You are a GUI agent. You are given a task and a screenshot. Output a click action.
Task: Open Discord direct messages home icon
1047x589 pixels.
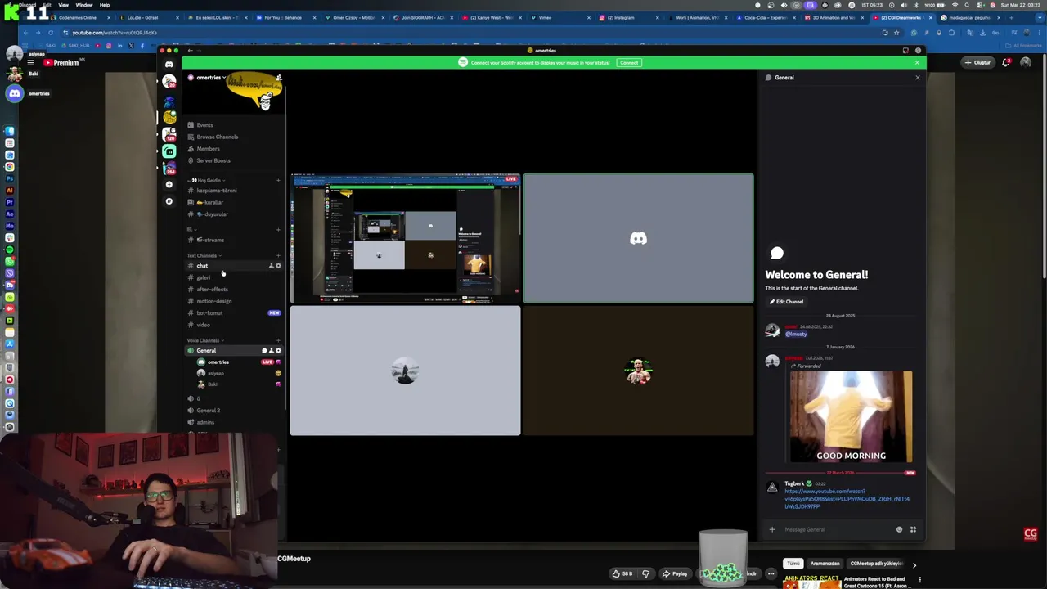(169, 65)
